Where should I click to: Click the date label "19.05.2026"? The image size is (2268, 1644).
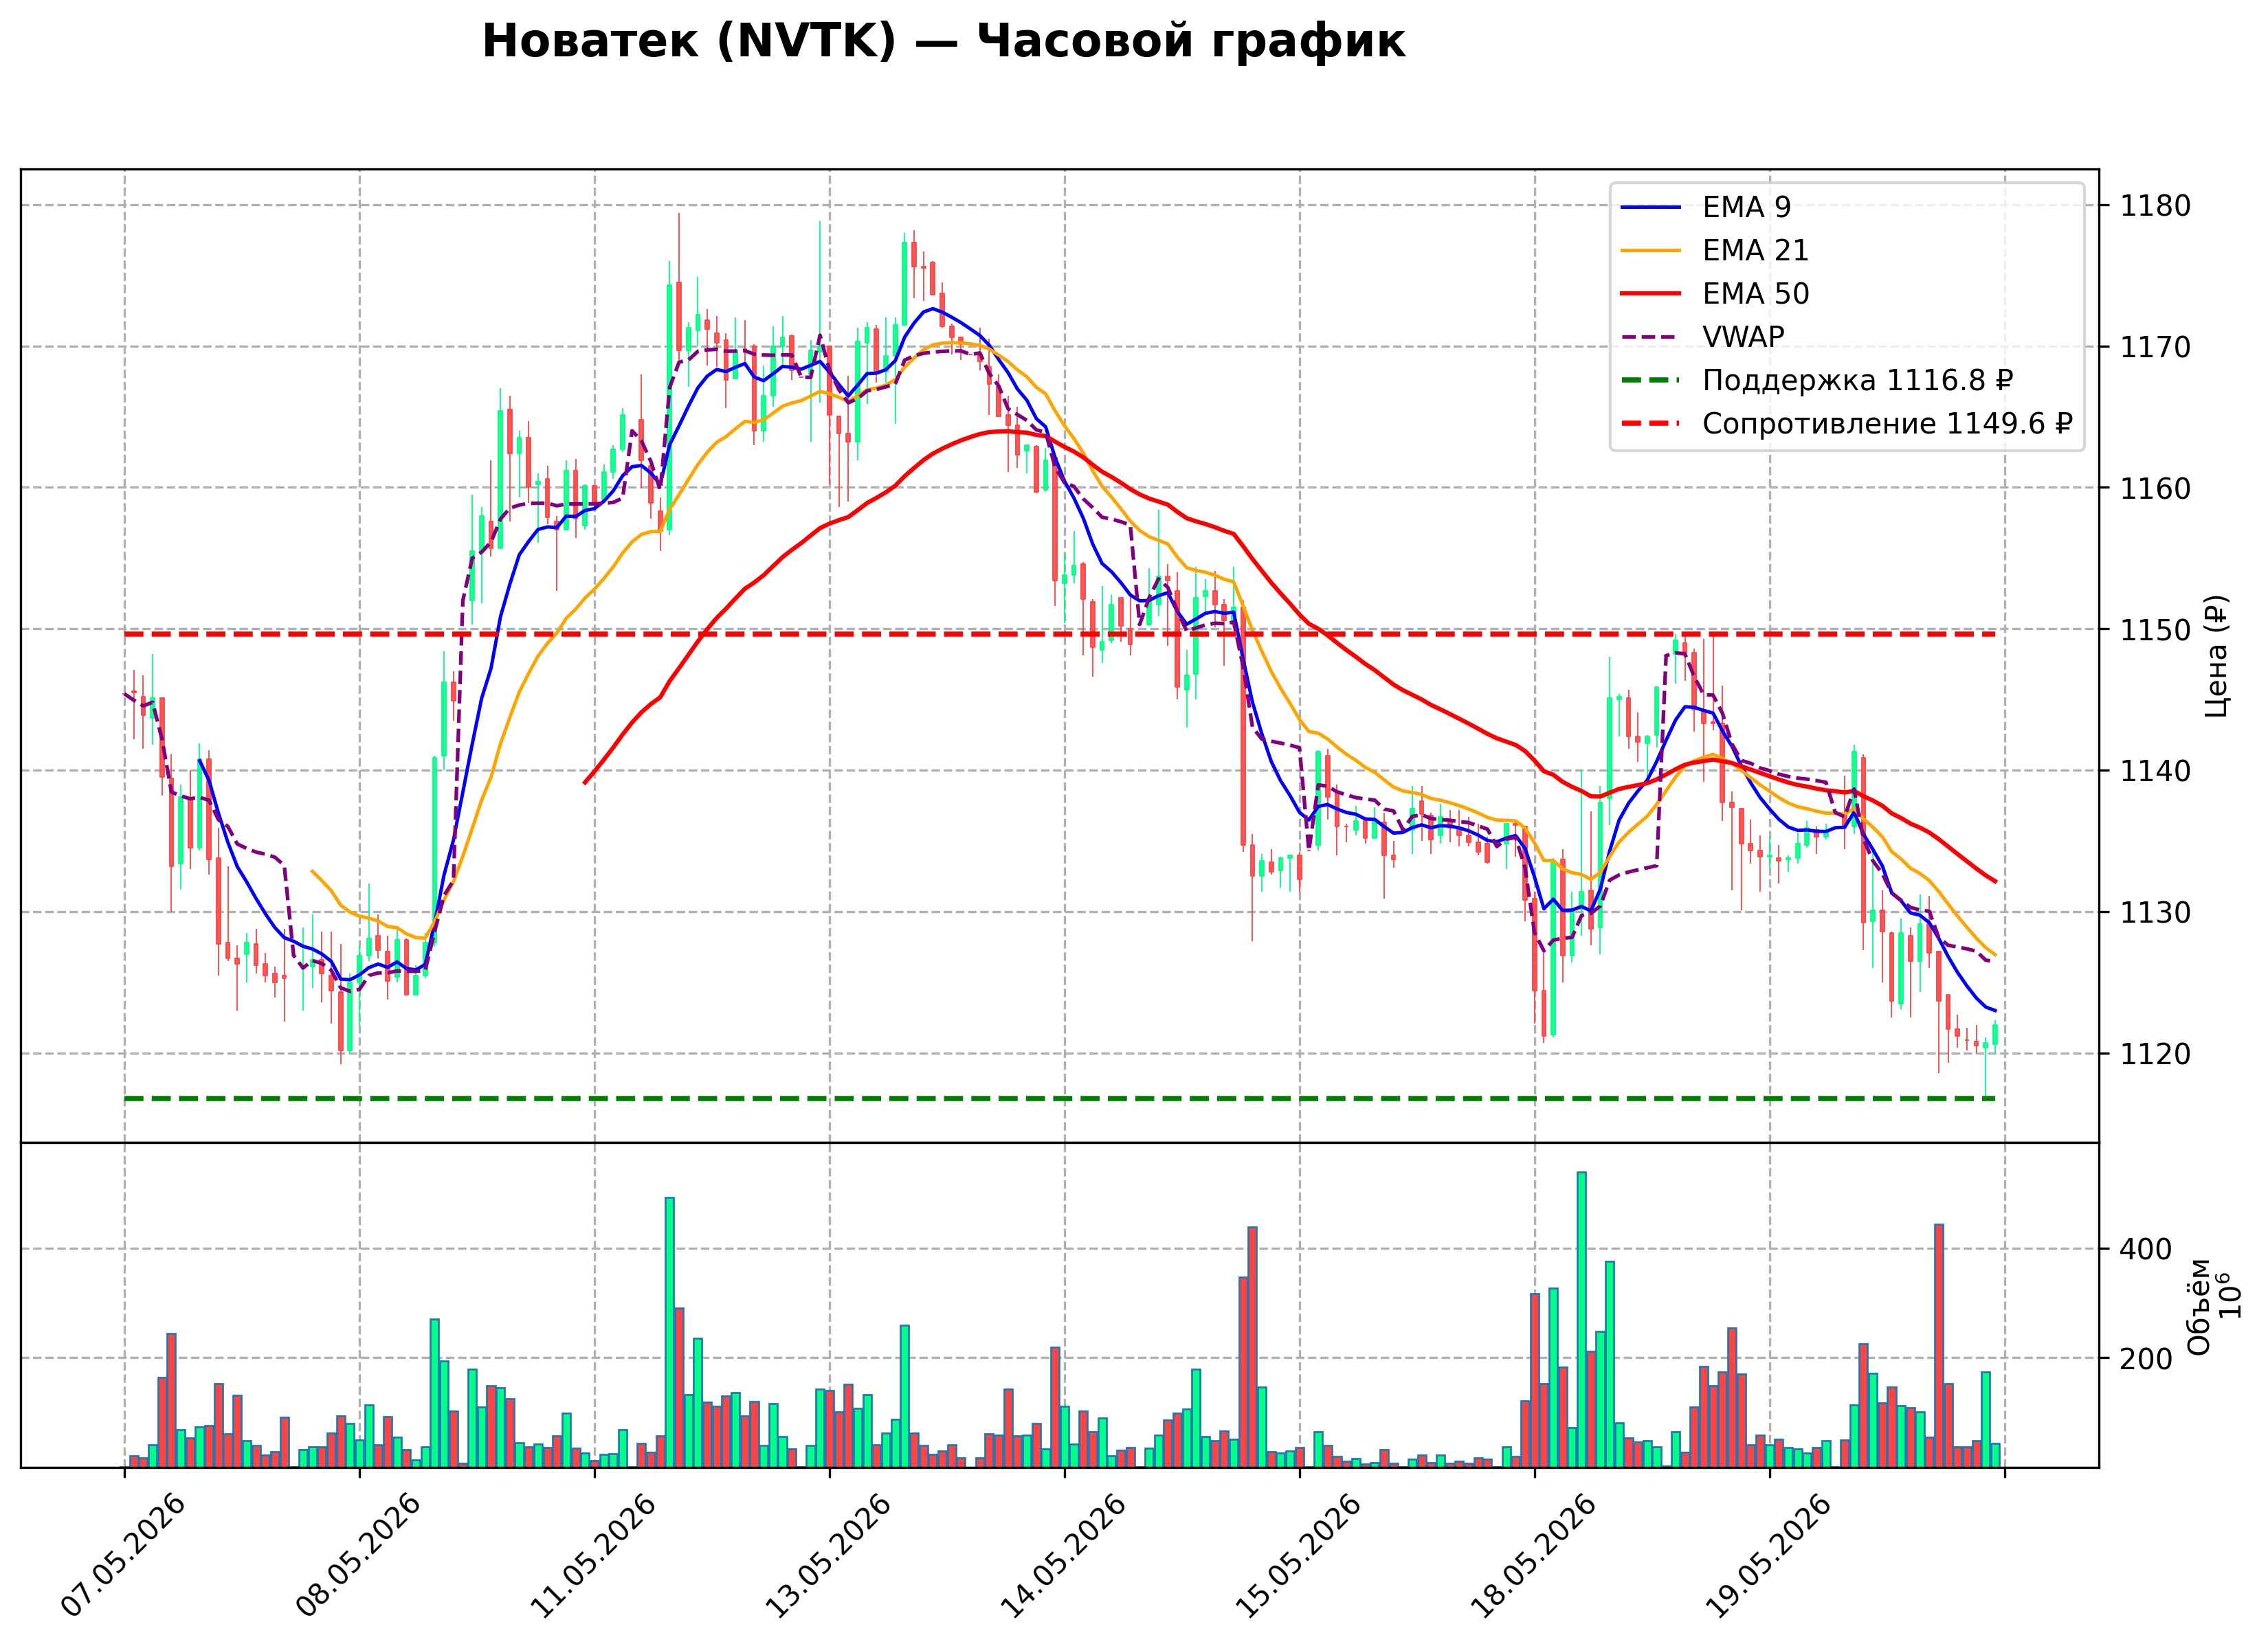(1768, 1556)
